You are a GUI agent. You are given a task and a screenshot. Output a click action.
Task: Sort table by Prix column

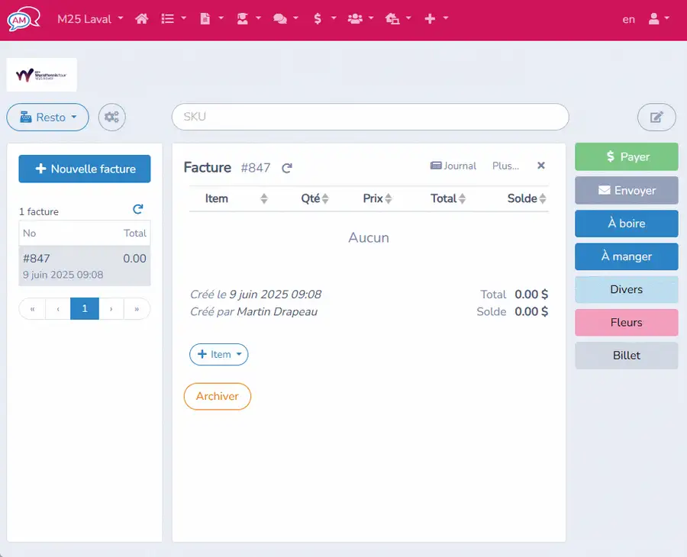[377, 198]
